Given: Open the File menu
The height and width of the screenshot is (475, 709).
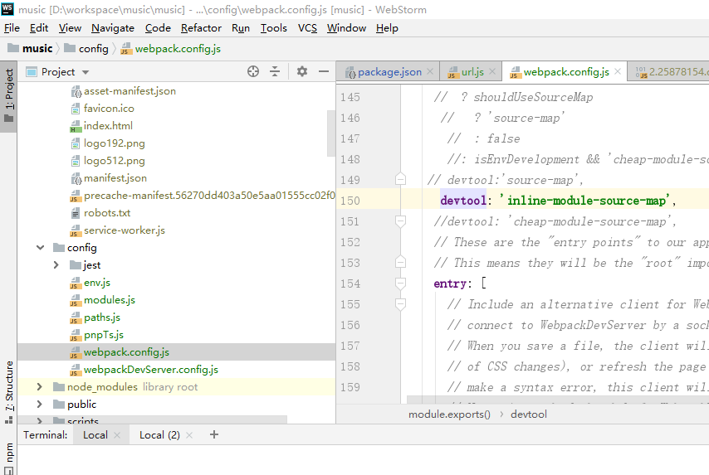Looking at the screenshot, I should pyautogui.click(x=12, y=28).
